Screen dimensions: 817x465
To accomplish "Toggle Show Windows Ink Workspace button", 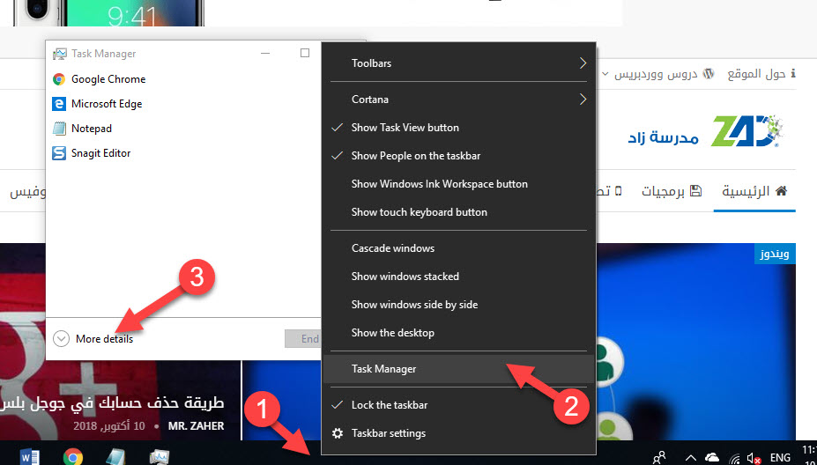I will (x=458, y=184).
